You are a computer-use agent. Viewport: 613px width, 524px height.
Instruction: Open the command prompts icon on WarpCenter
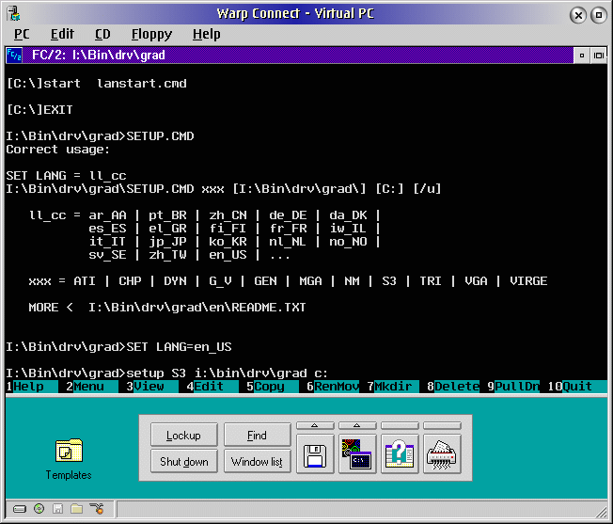[357, 454]
